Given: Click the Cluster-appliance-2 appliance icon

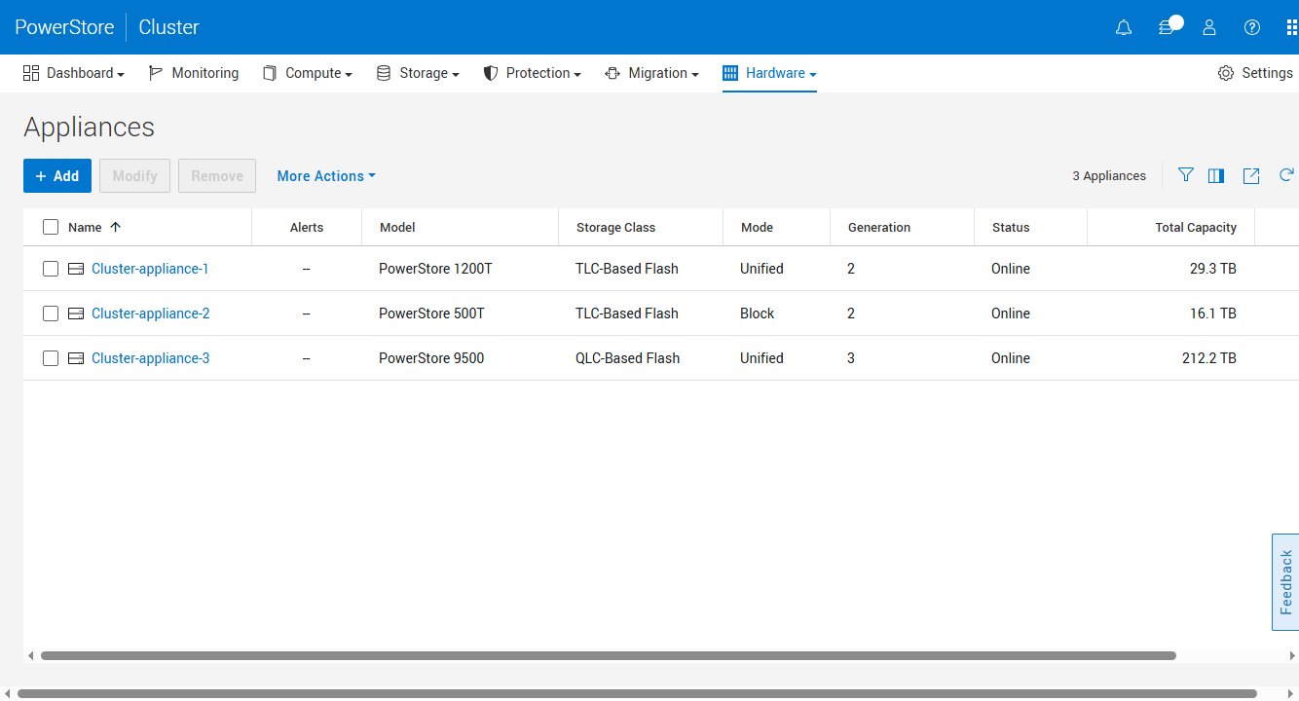Looking at the screenshot, I should coord(77,314).
